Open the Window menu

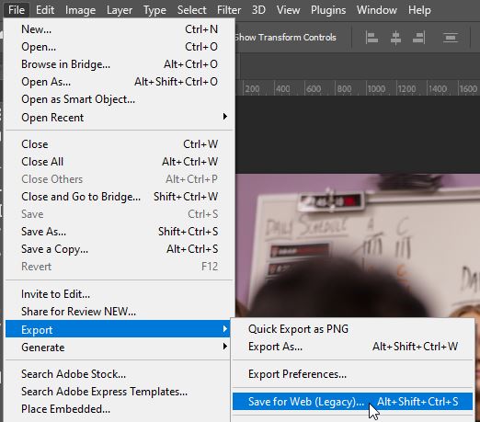(x=377, y=10)
